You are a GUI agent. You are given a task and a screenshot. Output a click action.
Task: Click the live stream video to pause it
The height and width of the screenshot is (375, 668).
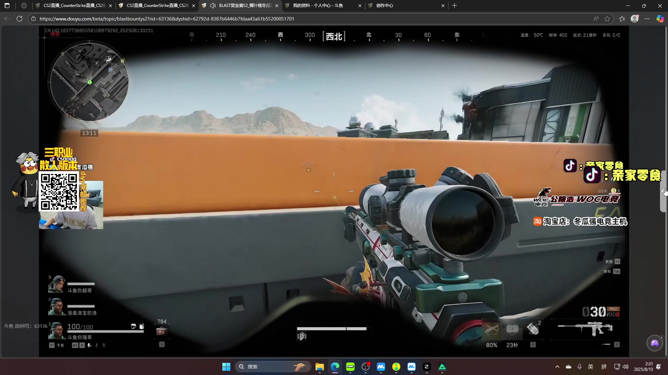(x=334, y=191)
